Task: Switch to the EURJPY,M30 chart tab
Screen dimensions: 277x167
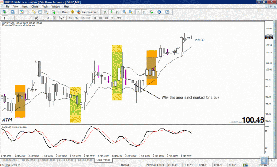Action: pyautogui.click(x=66, y=160)
